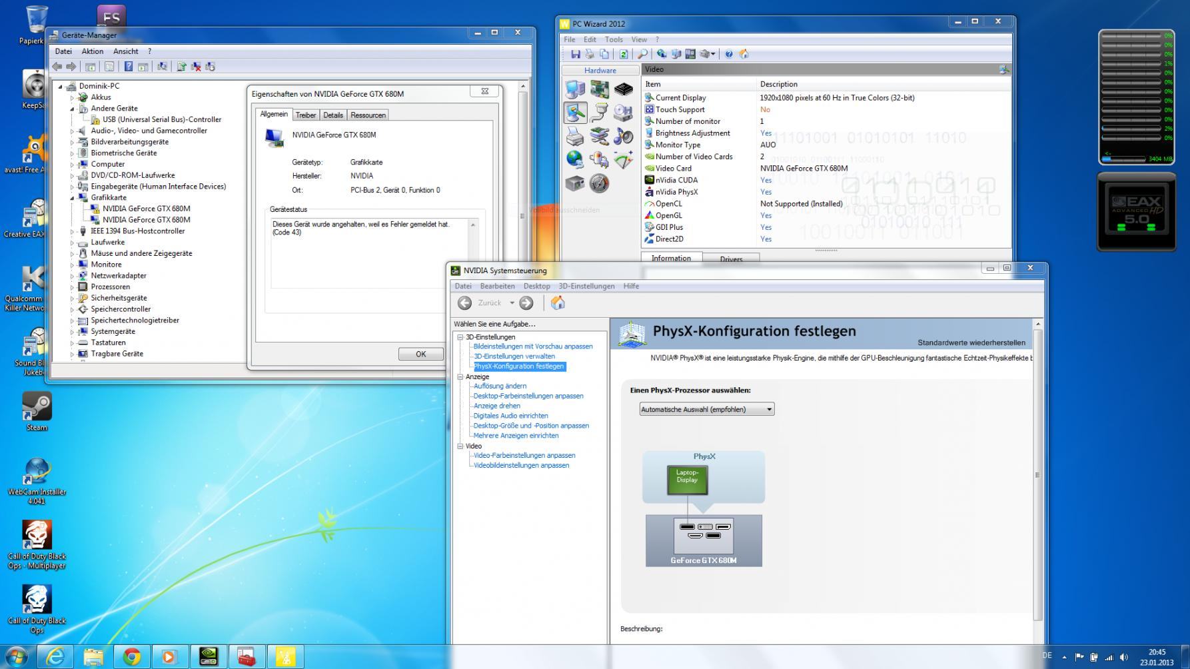Open the blue Help icon in PC Wizard
1190x669 pixels.
tap(729, 54)
